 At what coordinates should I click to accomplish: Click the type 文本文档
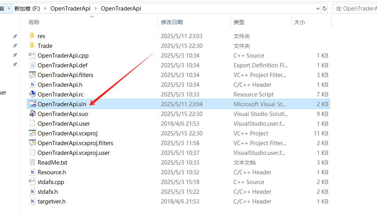click(244, 163)
